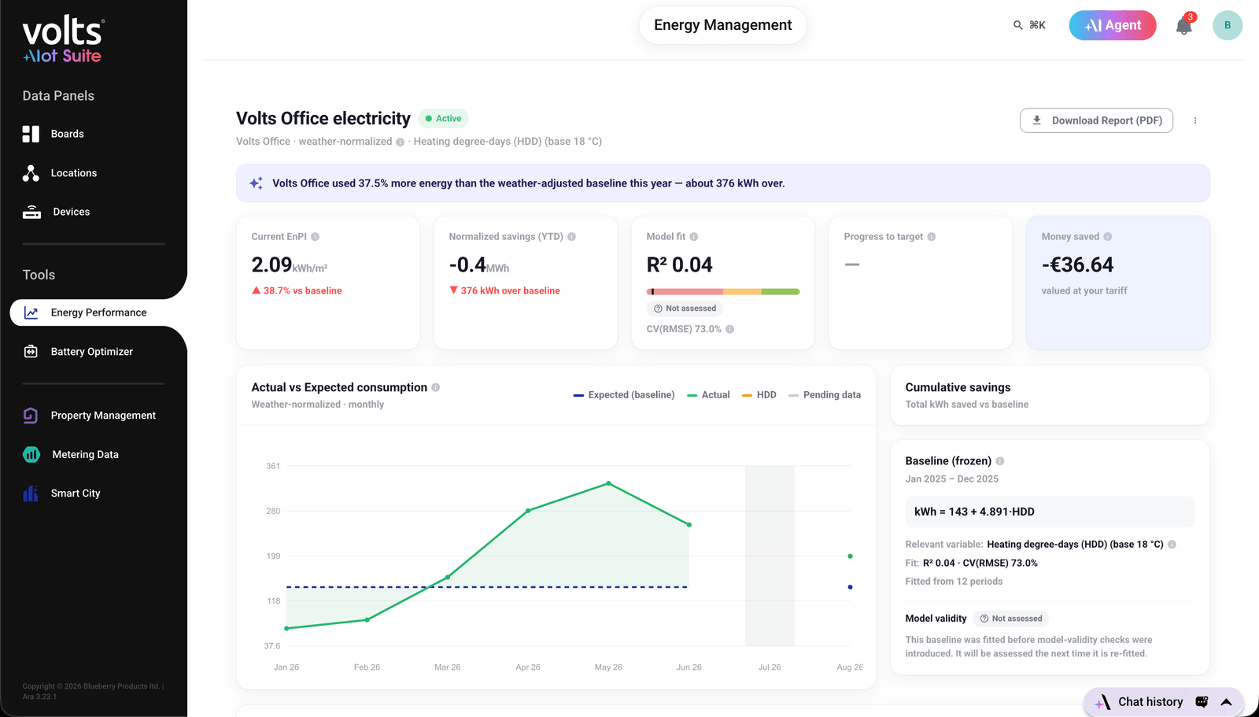Open Chat history panel
1259x717 pixels.
pos(1150,702)
